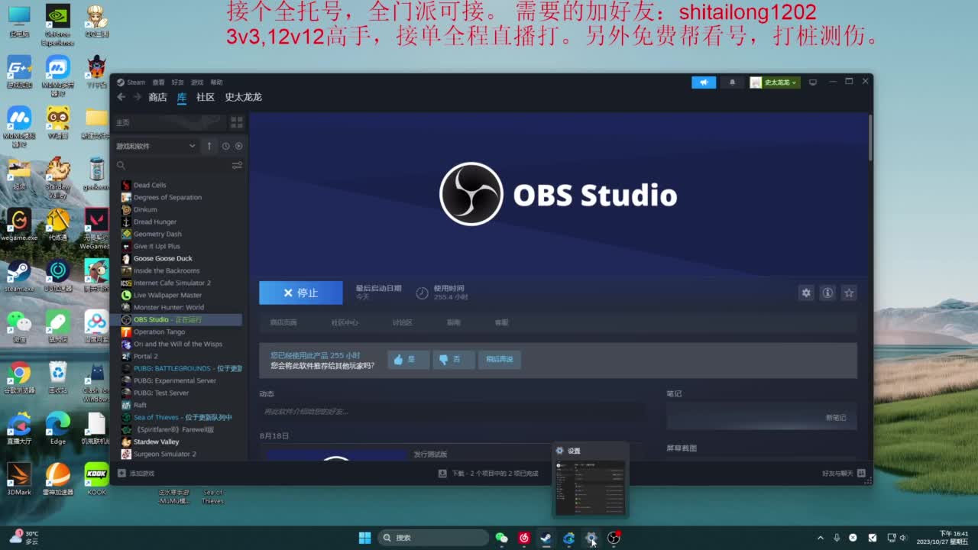
Task: Click the 稍后再说 later button
Action: (x=500, y=360)
